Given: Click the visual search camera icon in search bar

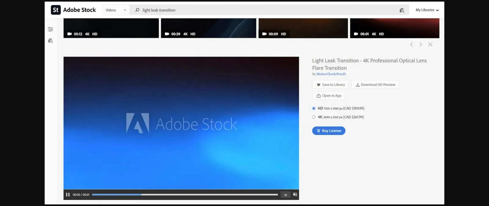Looking at the screenshot, I should click(402, 10).
